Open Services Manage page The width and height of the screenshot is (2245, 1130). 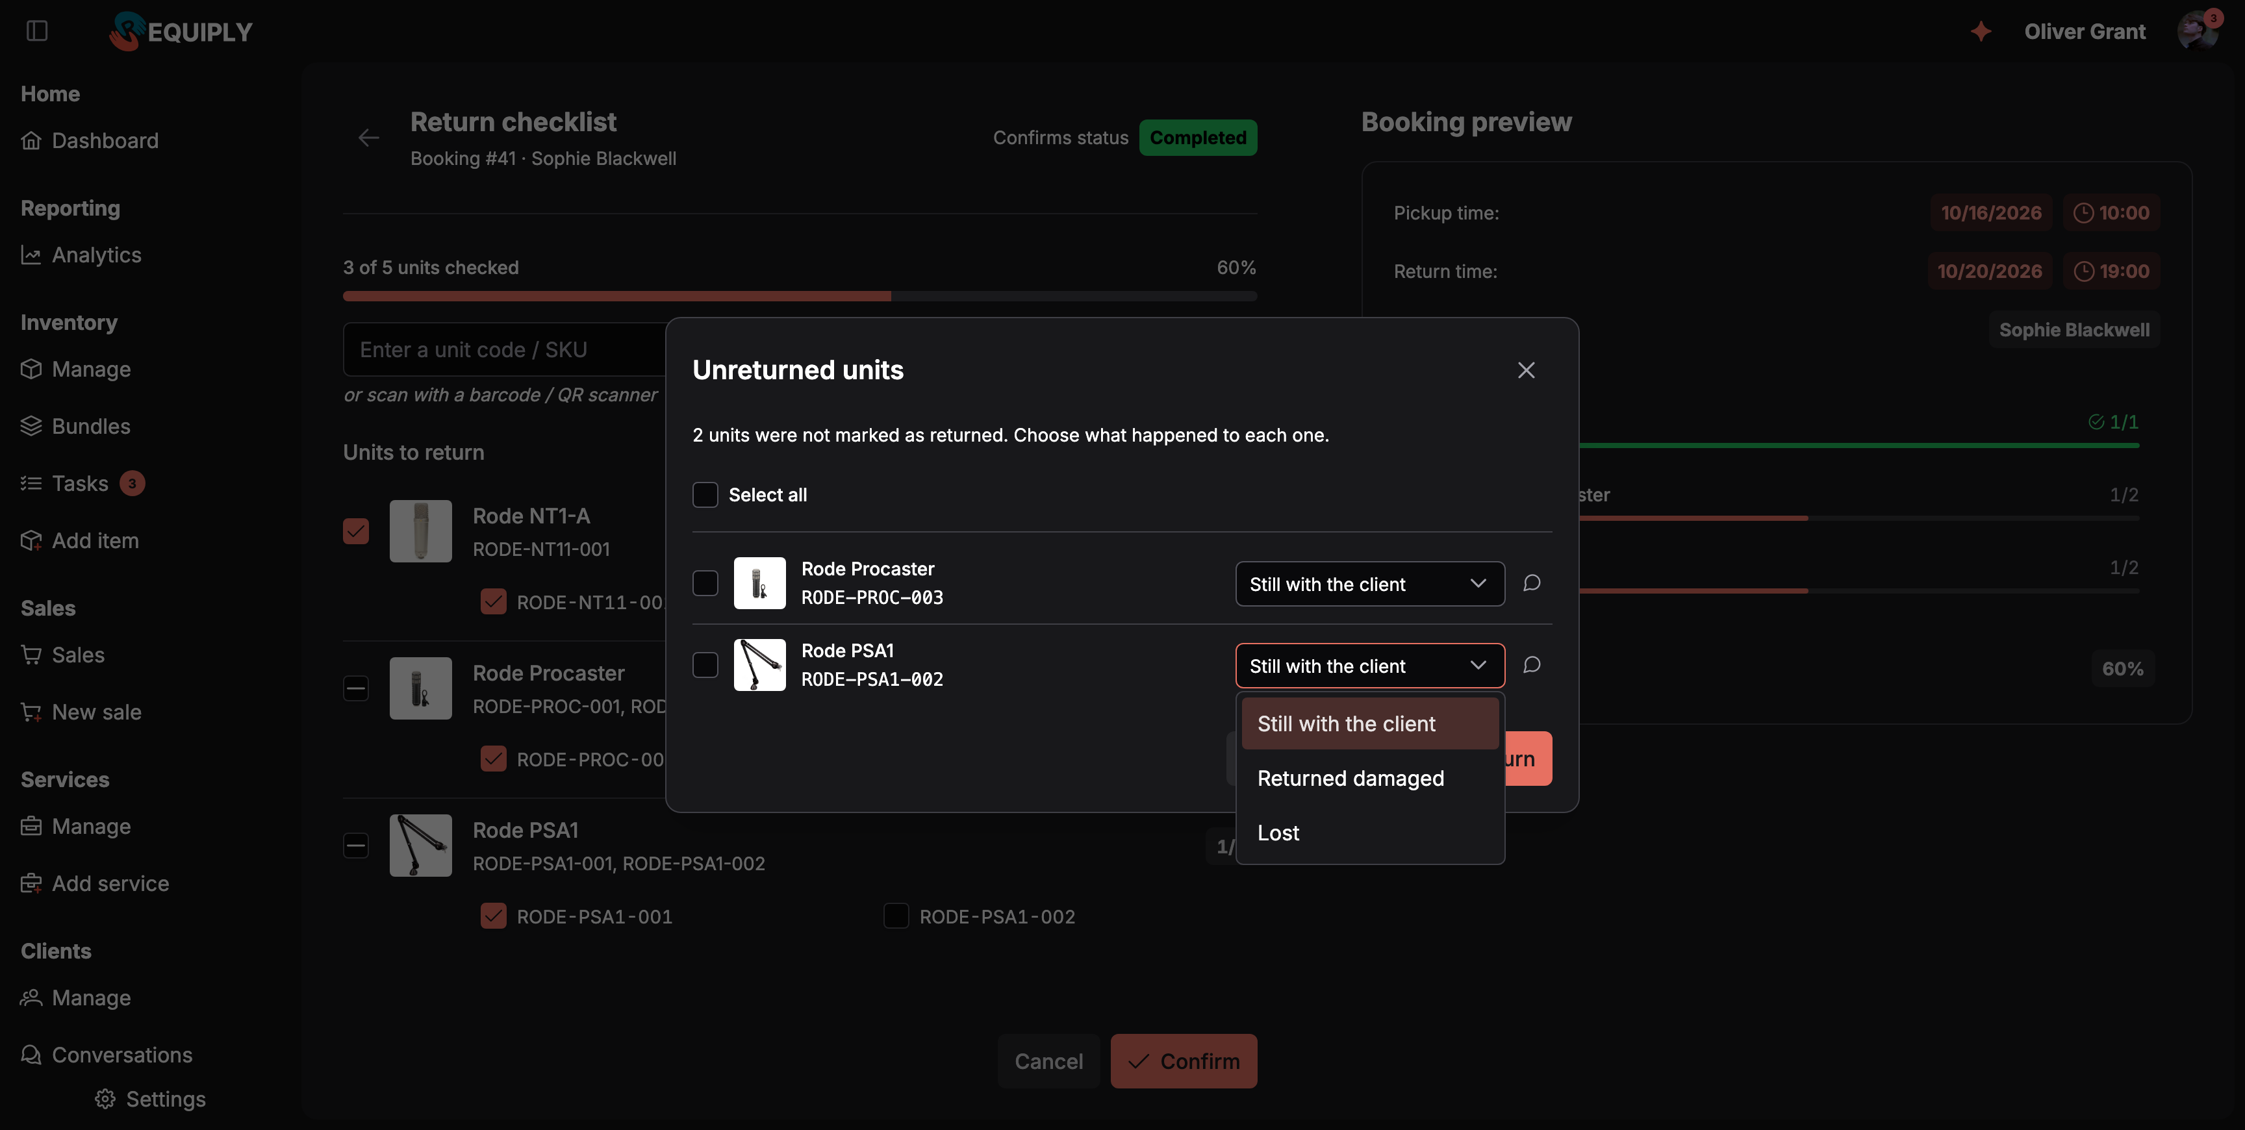point(76,826)
